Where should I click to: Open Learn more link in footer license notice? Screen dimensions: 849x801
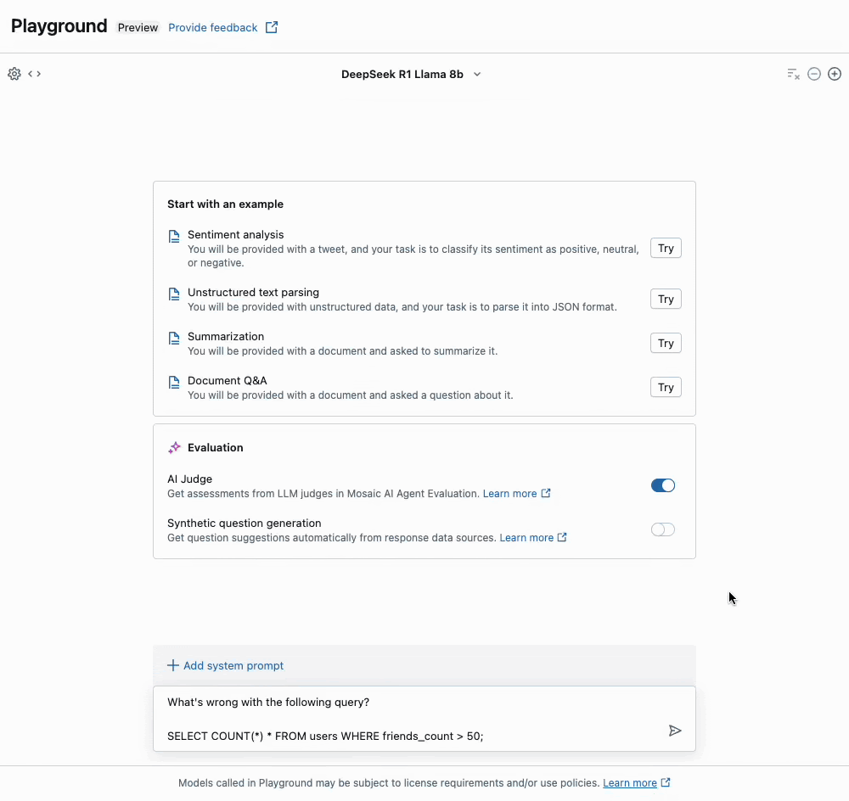pos(629,782)
